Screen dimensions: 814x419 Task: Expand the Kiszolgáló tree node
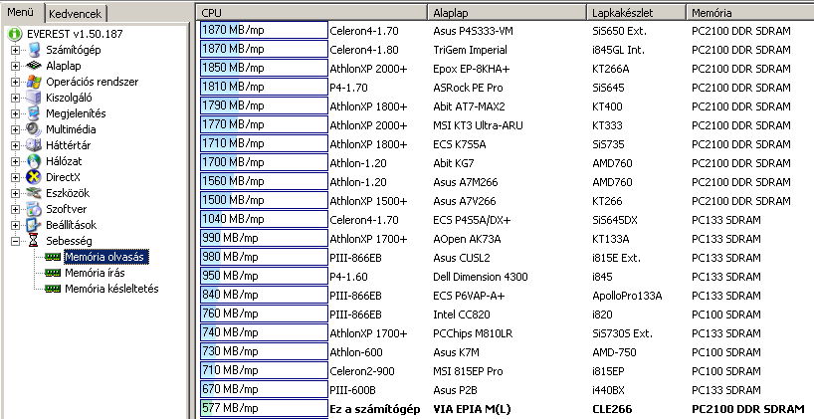(15, 98)
